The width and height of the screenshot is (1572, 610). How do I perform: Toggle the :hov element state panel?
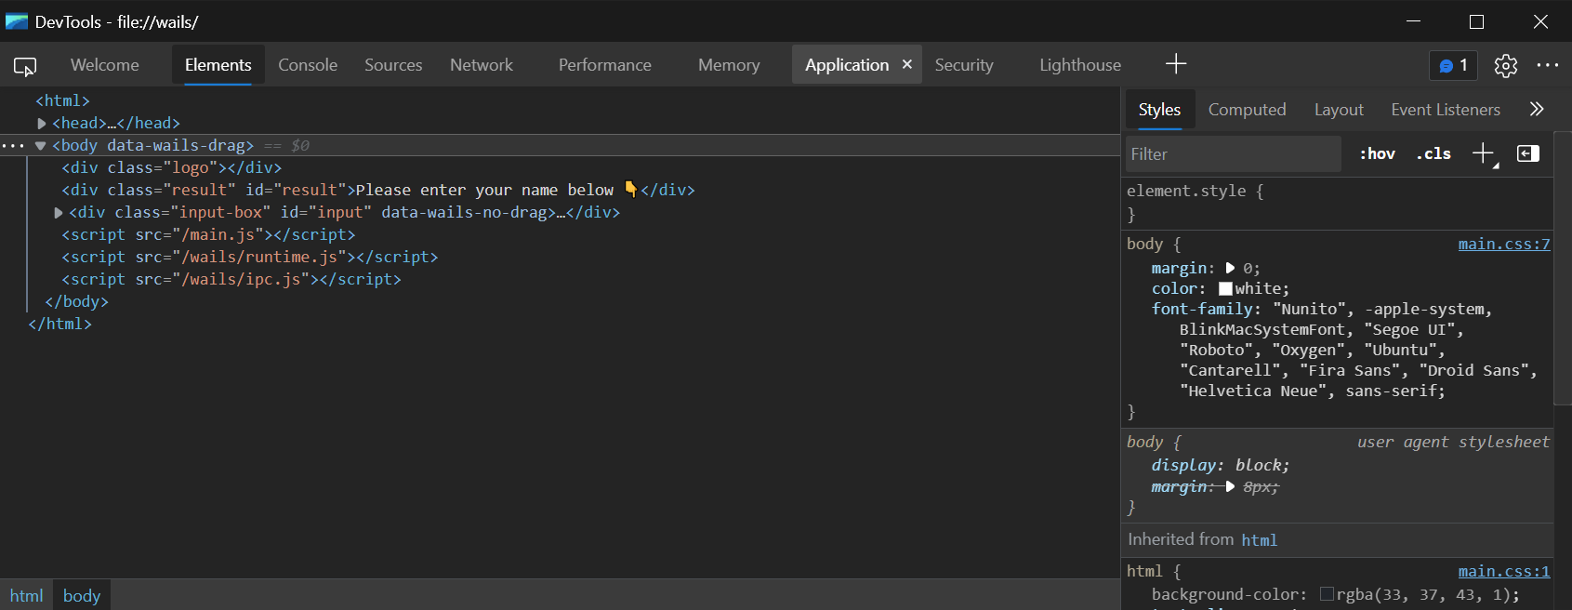1377,154
